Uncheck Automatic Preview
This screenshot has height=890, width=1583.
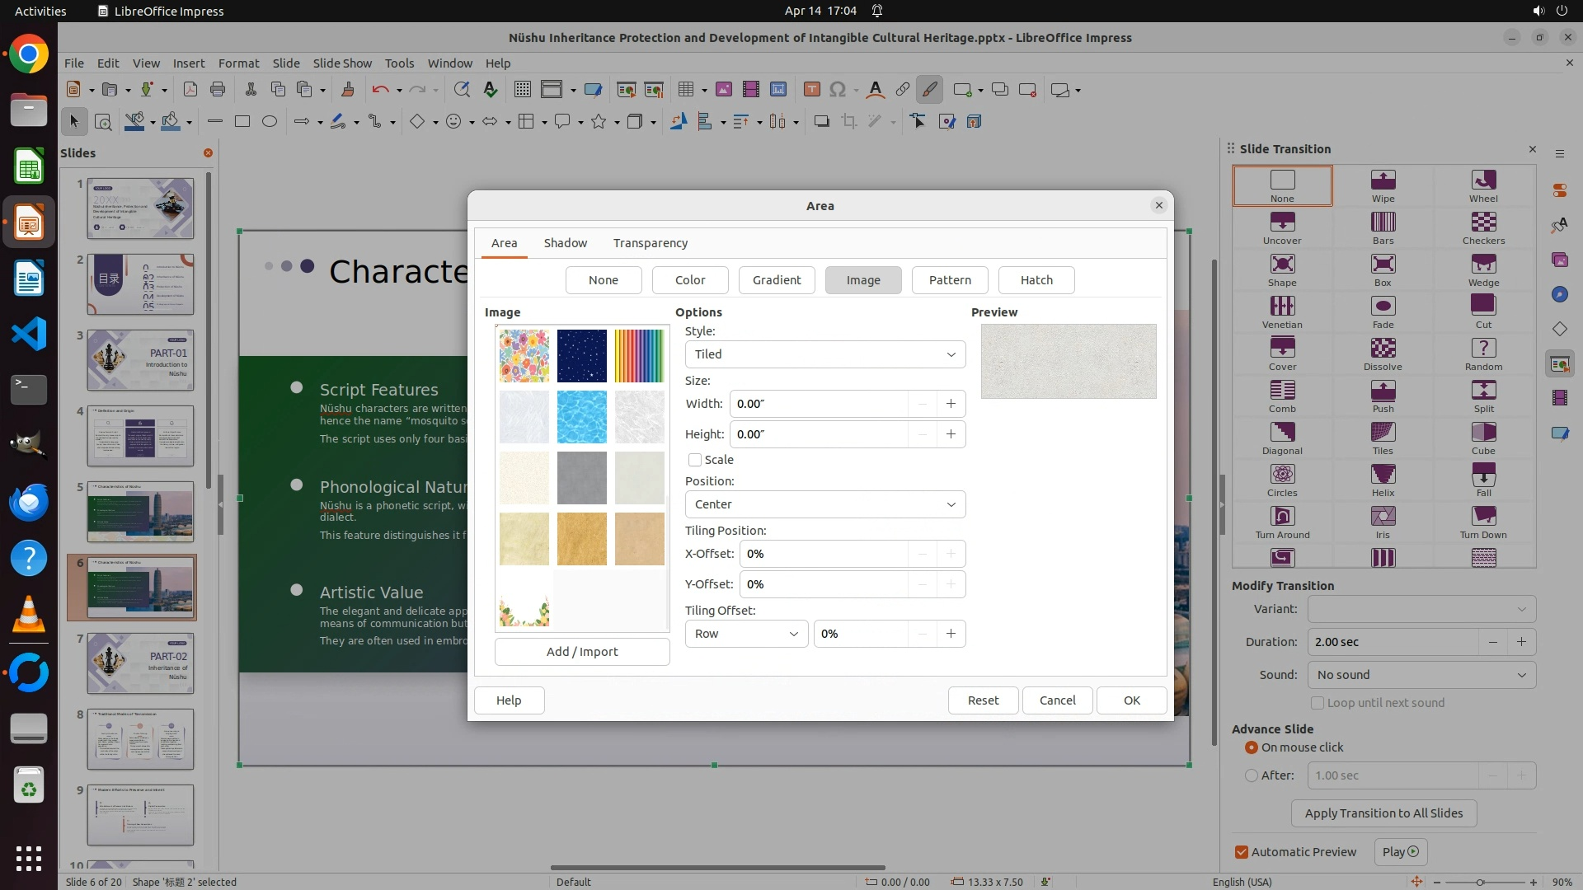point(1242,852)
